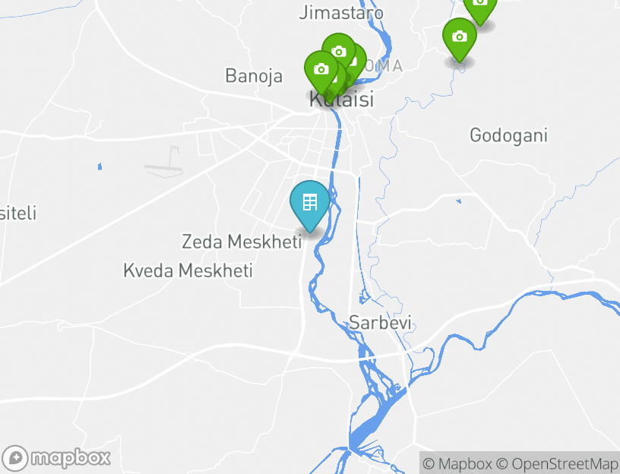
Task: Click the lone camera pin northwest of Godogani
Action: point(460,39)
